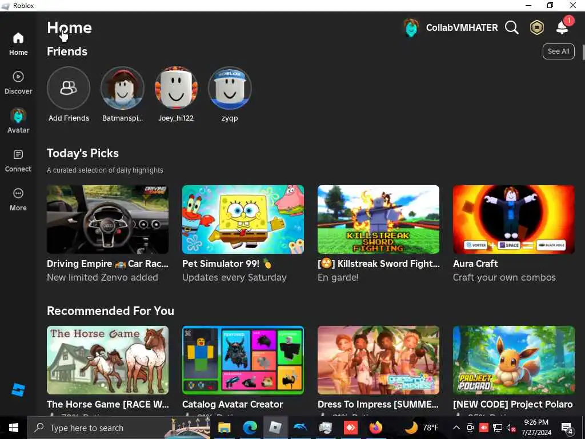This screenshot has width=585, height=439.
Task: Open Firefox from taskbar
Action: [x=376, y=428]
